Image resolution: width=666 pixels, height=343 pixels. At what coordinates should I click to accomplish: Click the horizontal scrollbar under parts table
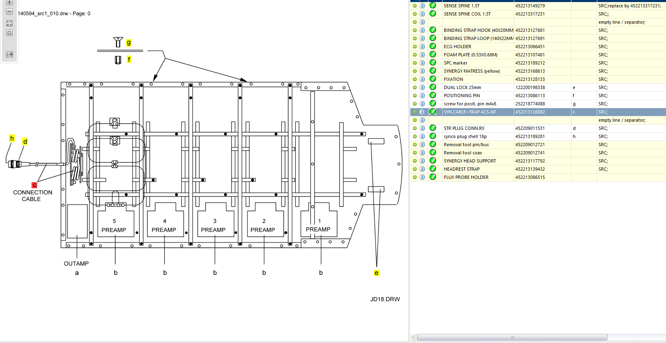[x=512, y=337]
